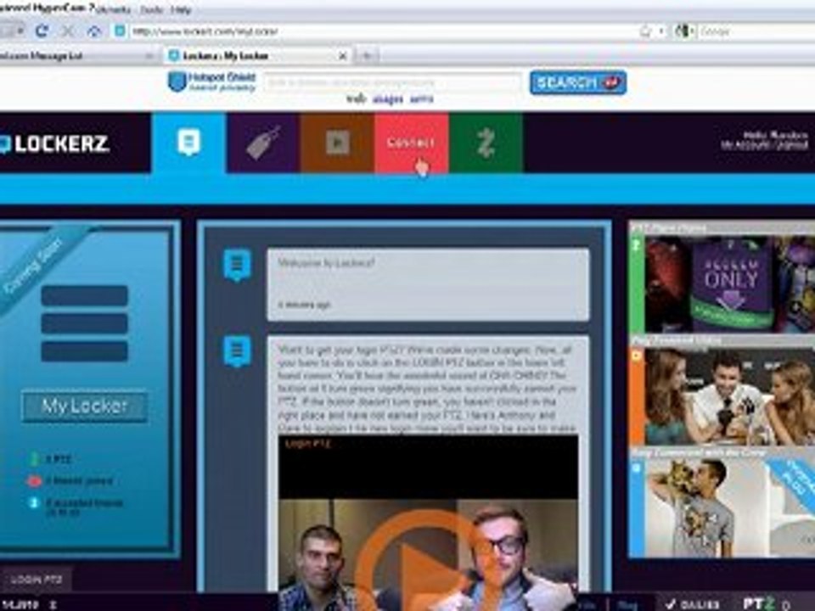Screen dimensions: 815x611
Task: Open the brown play video tab
Action: pos(337,143)
